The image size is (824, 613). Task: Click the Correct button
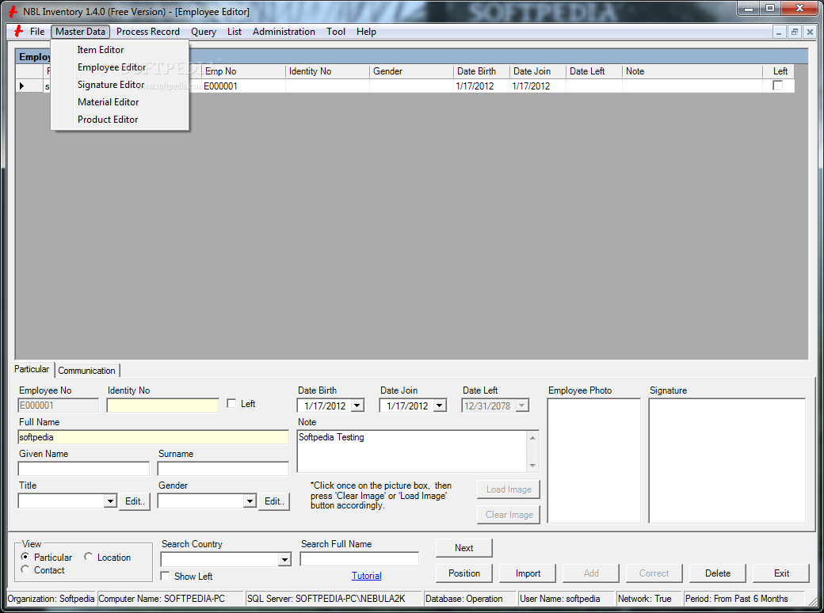[654, 573]
